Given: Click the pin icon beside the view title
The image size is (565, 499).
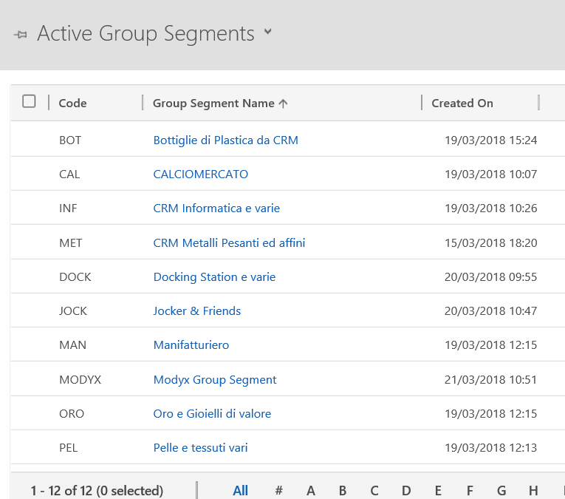Looking at the screenshot, I should (20, 35).
